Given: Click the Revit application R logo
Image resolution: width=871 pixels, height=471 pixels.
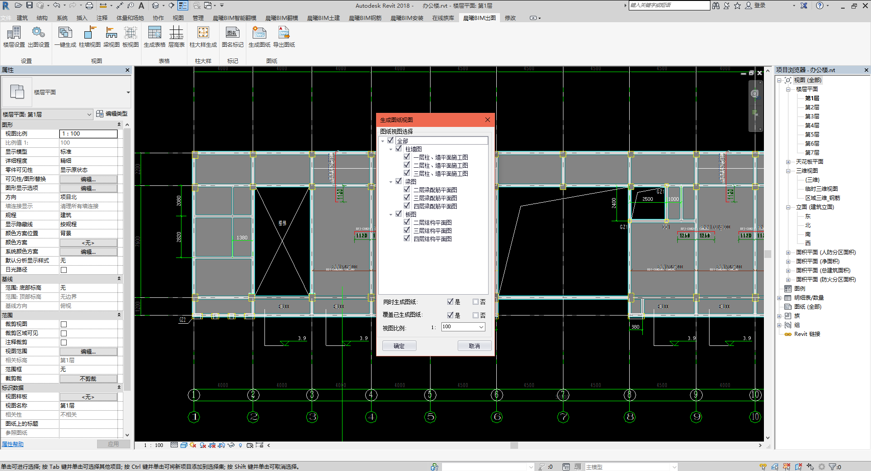Looking at the screenshot, I should click(5, 5).
